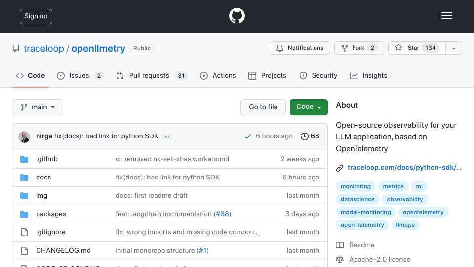Open the commit history clock icon

pyautogui.click(x=305, y=136)
